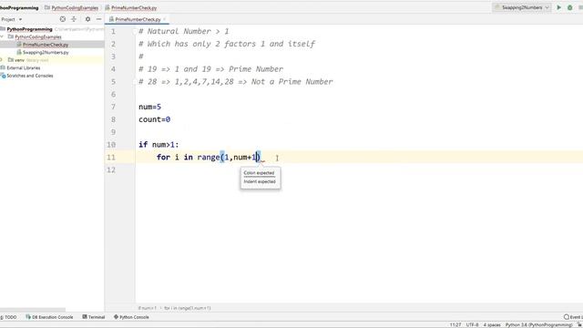583x328 pixels.
Task: Click the locate/scroll-from-source target icon
Action: pyautogui.click(x=63, y=19)
